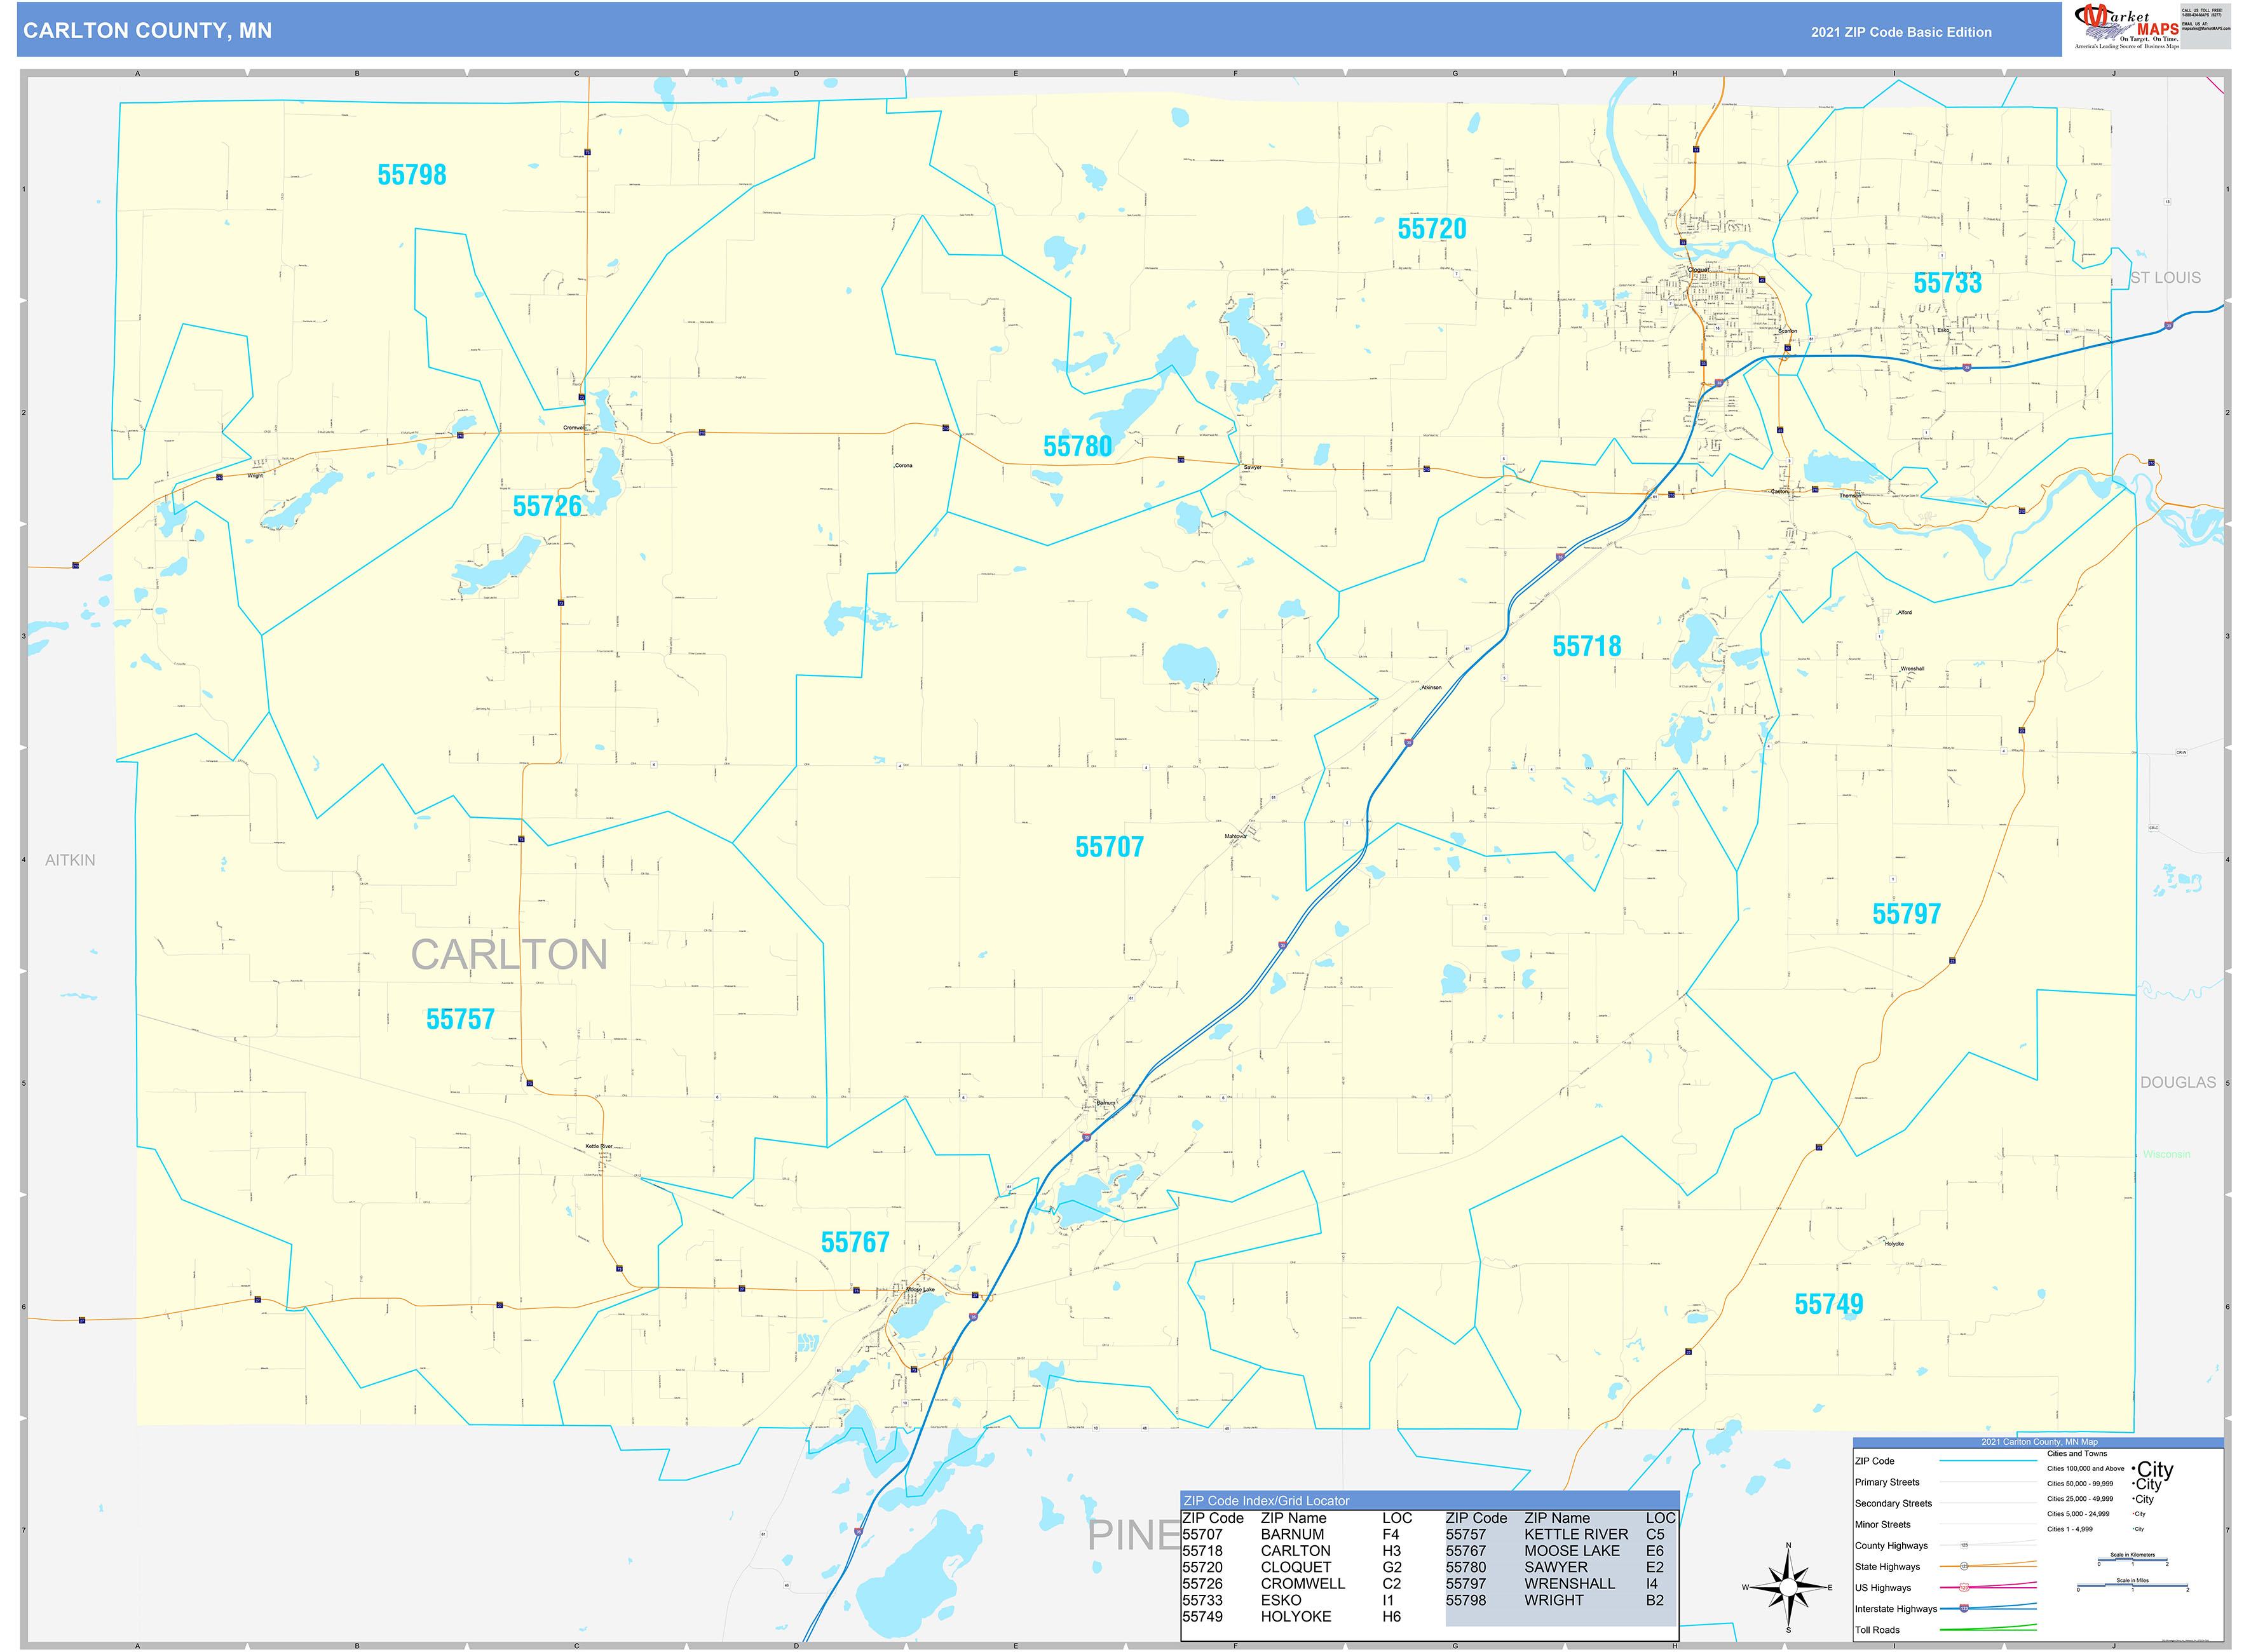Click the 55798 ZIP label on map
This screenshot has height=1652, width=2244.
(411, 175)
